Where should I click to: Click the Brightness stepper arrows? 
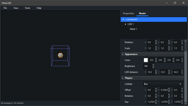tap(153, 66)
